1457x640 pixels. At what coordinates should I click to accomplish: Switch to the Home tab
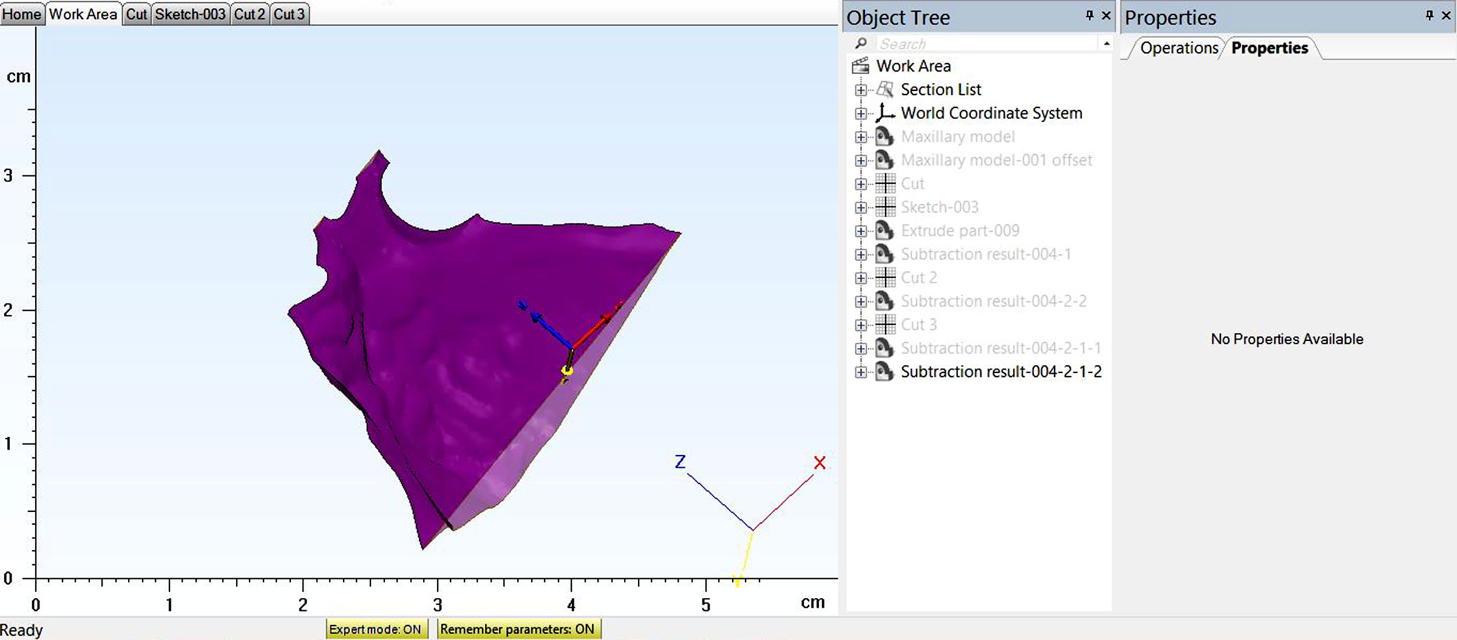(22, 14)
